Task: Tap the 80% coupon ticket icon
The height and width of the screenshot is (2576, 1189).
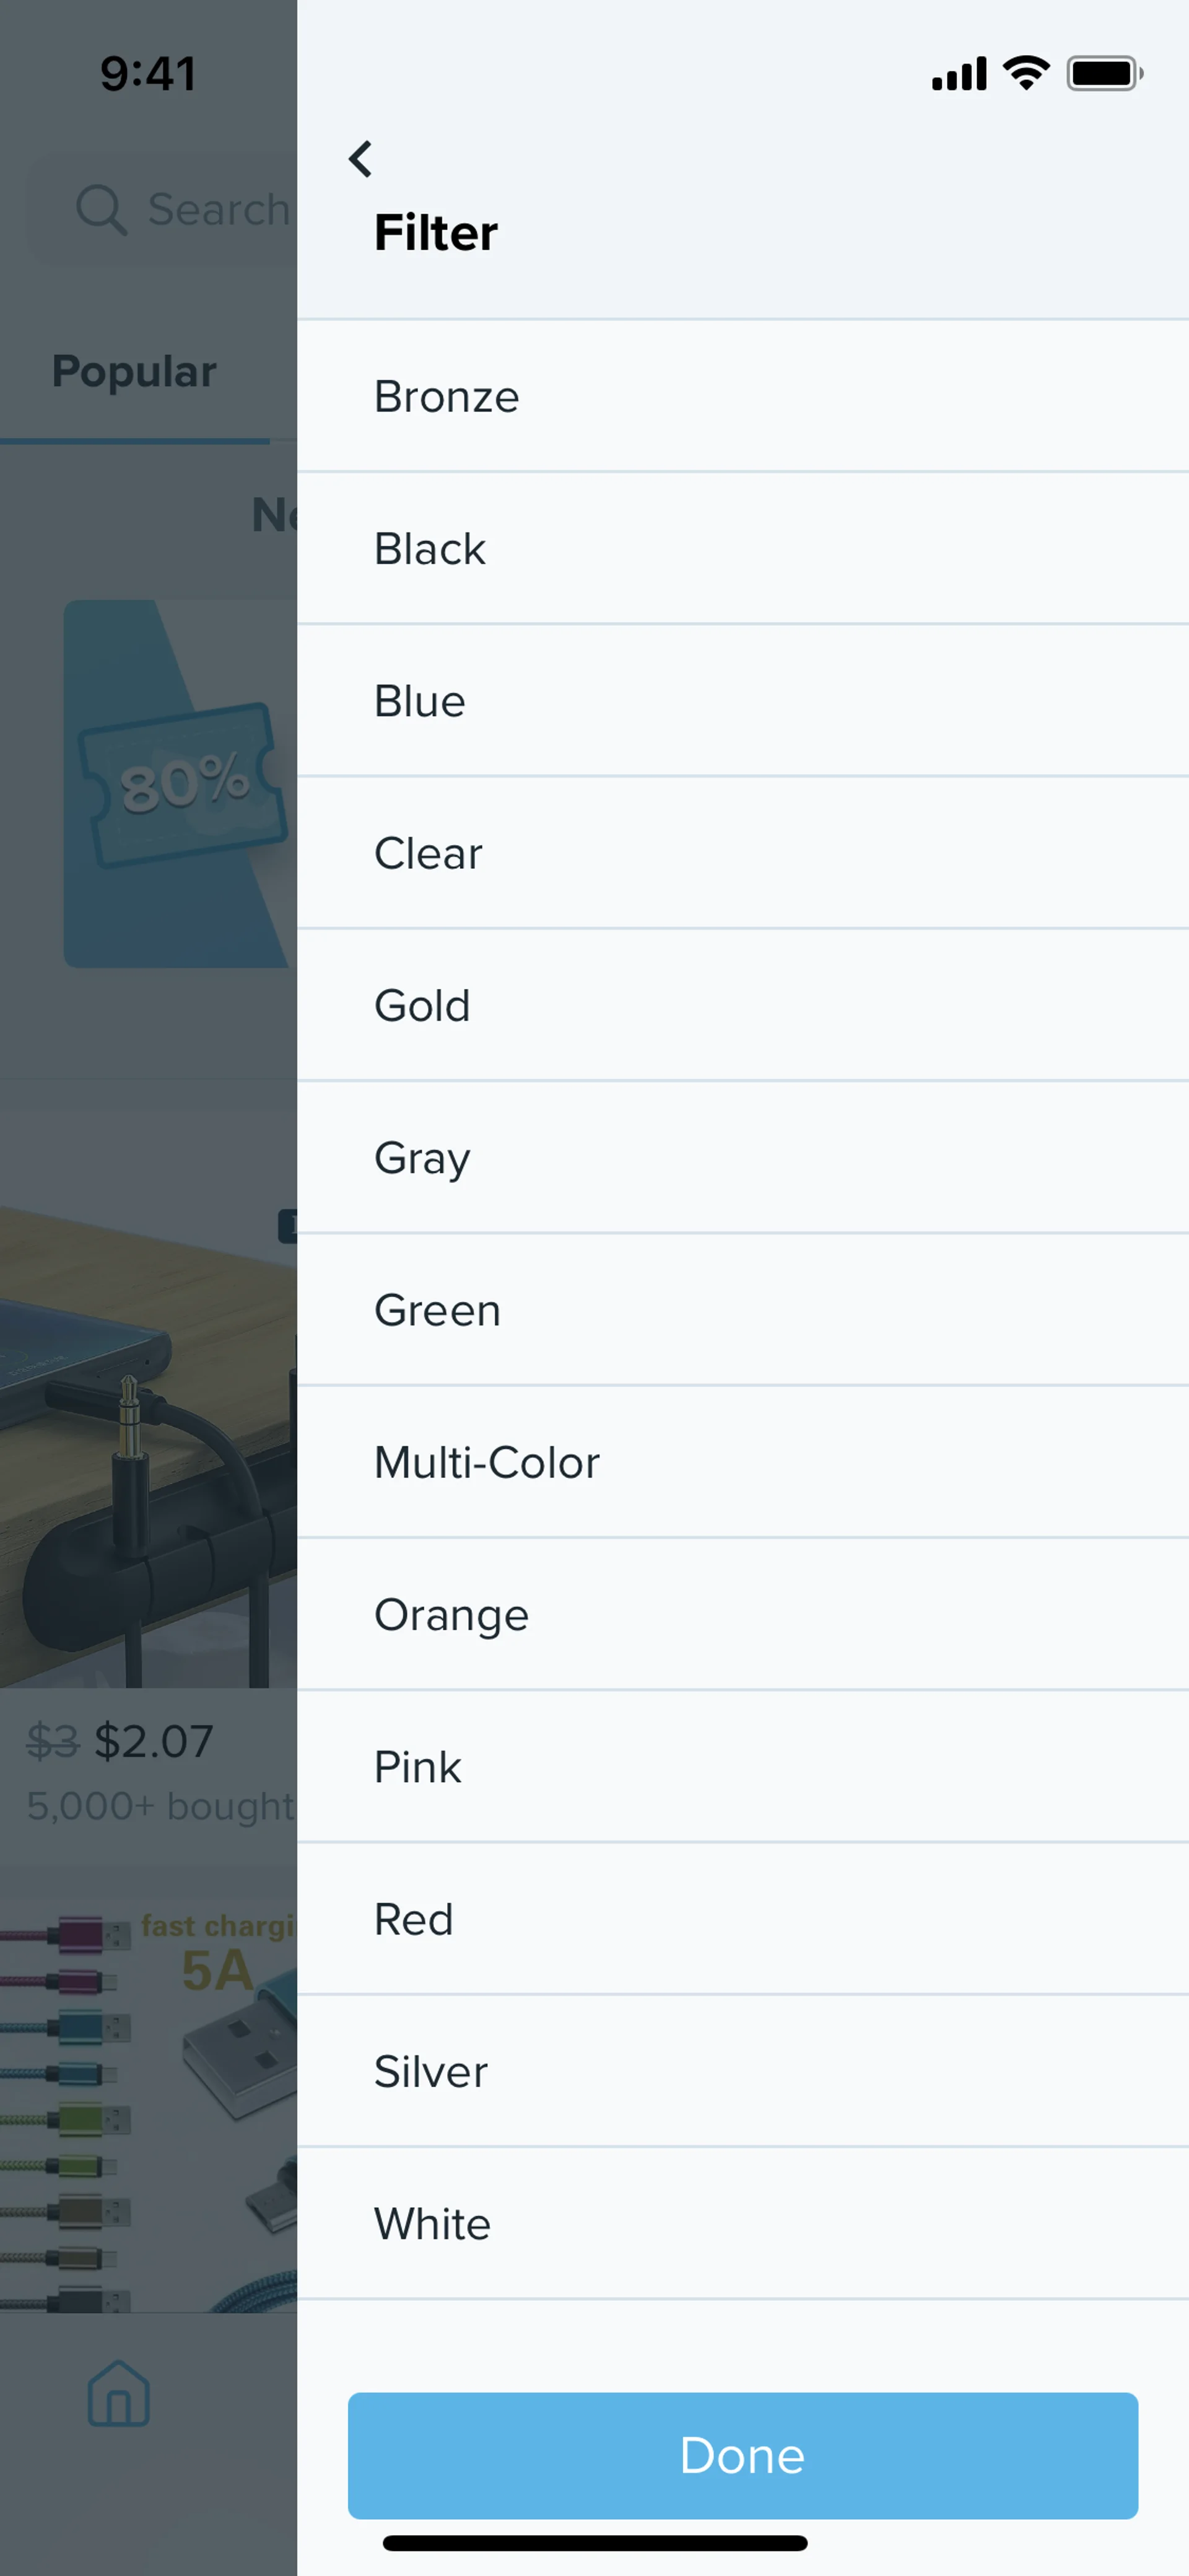Action: (182, 783)
